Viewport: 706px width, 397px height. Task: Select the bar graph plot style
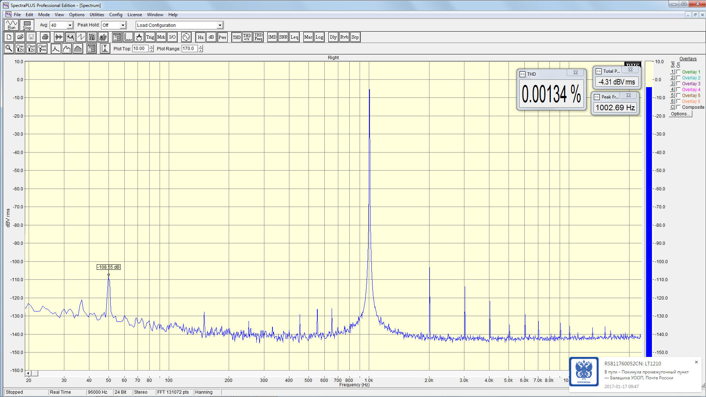tap(78, 49)
